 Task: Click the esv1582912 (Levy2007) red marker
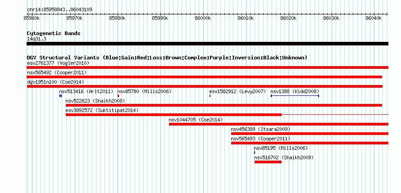[x=210, y=96]
